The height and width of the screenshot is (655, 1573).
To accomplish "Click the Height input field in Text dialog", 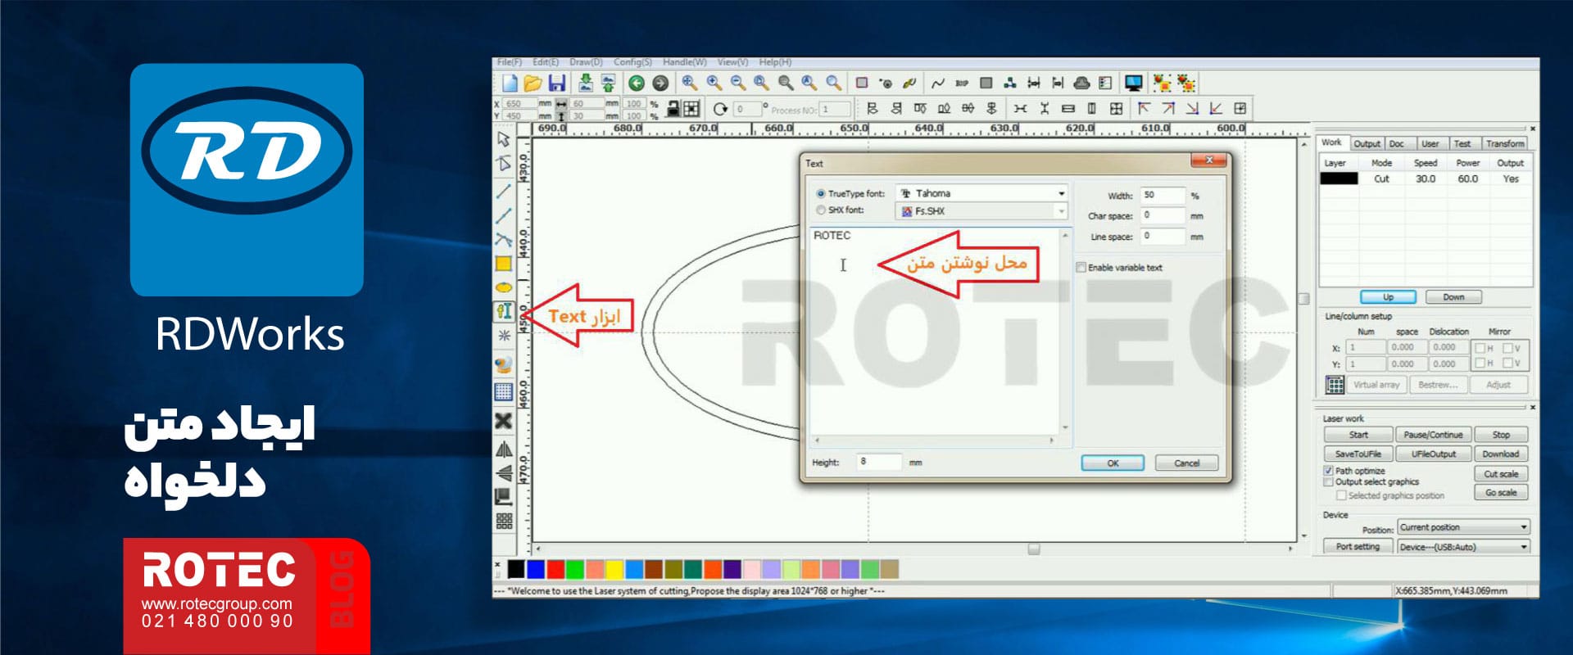I will click(x=878, y=462).
